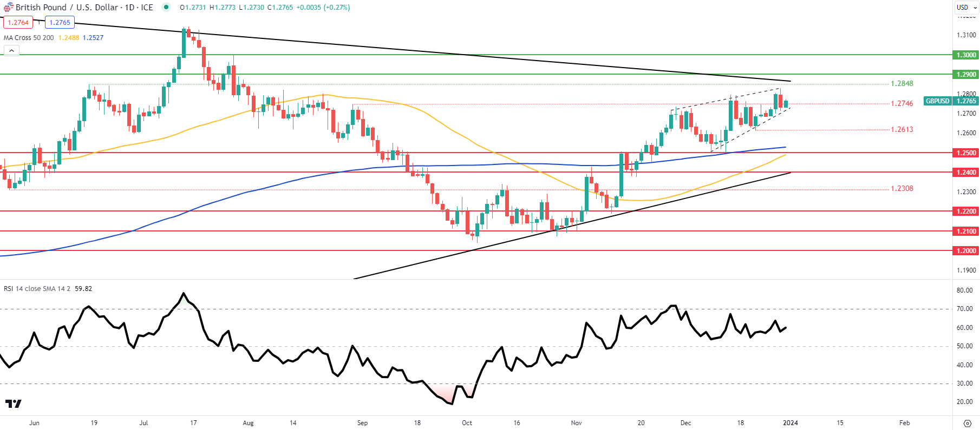Select the British Pound / U.S. Dollar title
Image resolution: width=980 pixels, height=430 pixels.
67,7
